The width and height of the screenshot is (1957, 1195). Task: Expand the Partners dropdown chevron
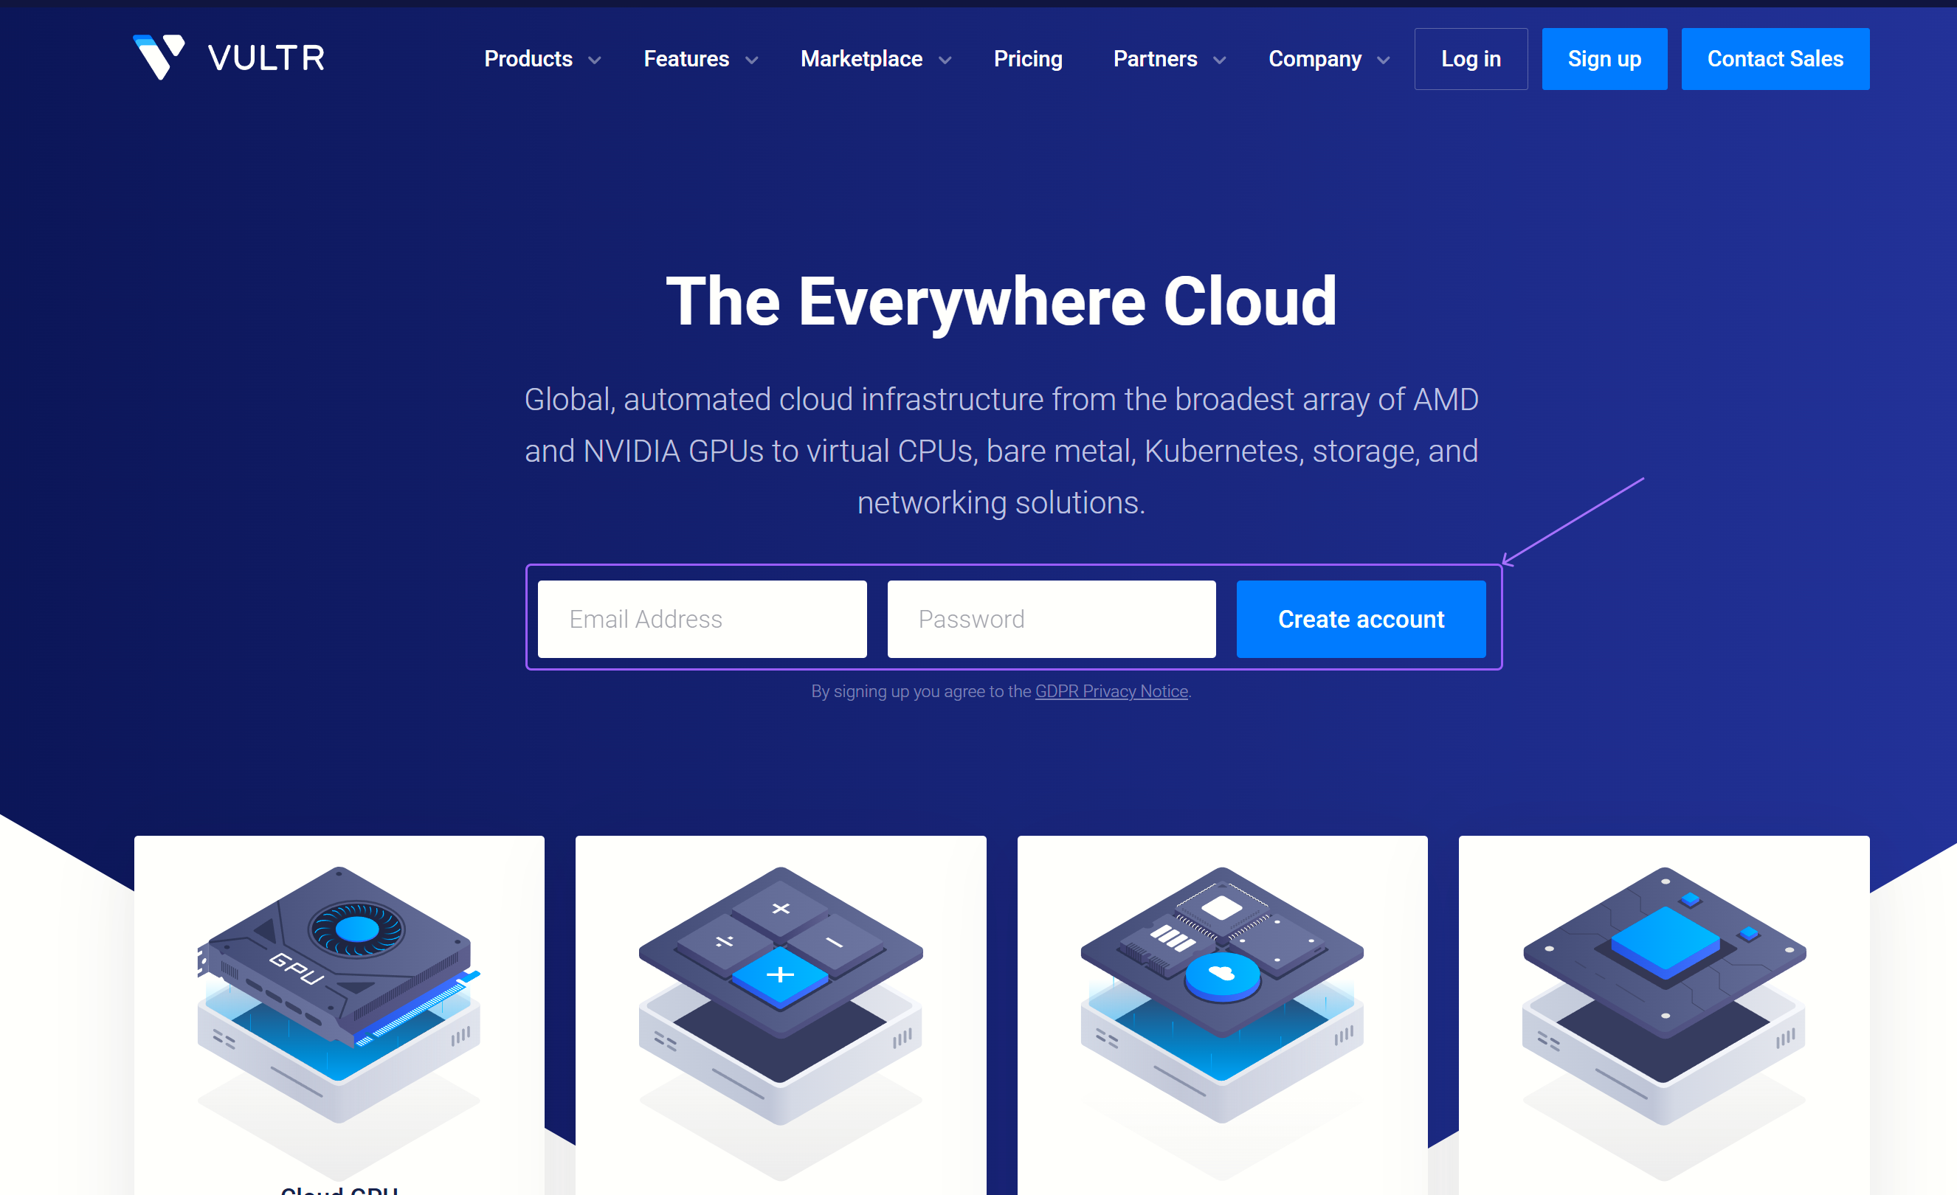[1219, 60]
